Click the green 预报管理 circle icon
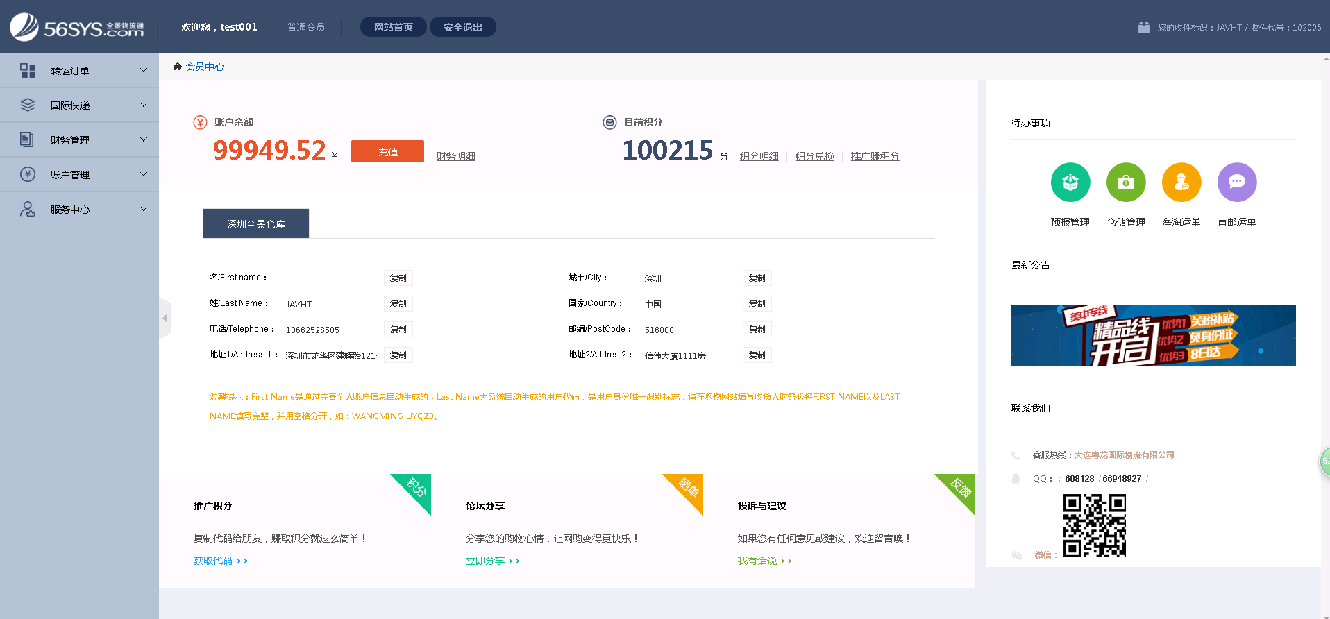1330x619 pixels. 1070,183
